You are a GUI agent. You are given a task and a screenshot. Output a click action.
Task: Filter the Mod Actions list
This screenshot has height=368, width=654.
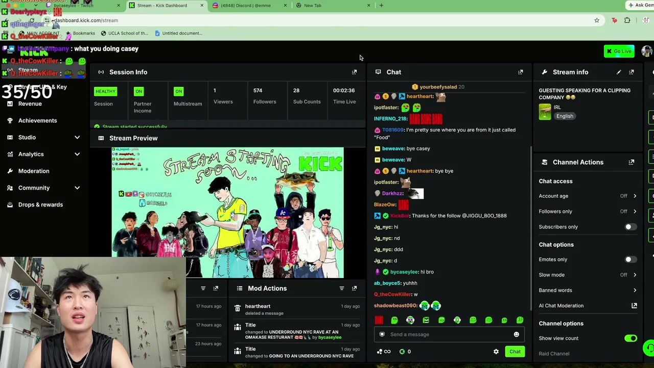[x=342, y=288]
